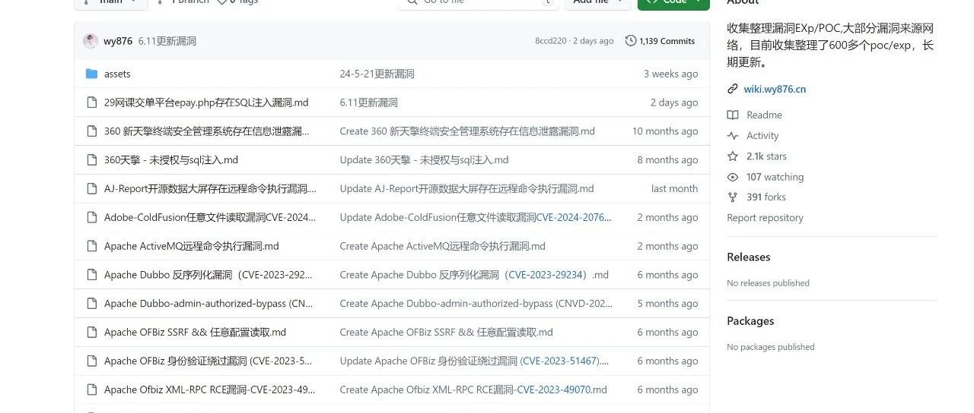Screen dimensions: 974x413
Task: Open commit Create Apache ActiveMQ远程命令执行漏洞.md
Action: pos(442,246)
